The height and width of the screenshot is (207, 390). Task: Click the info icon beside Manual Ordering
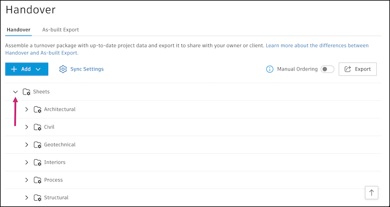pyautogui.click(x=270, y=69)
